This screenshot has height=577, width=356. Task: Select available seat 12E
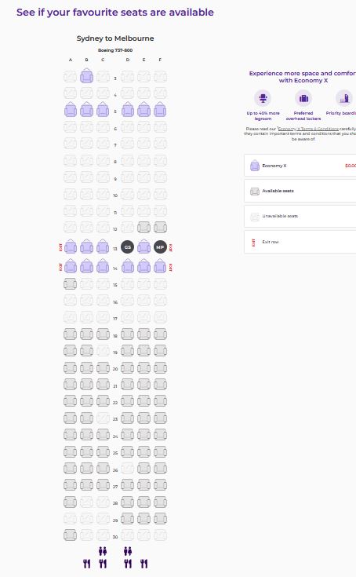pos(144,228)
